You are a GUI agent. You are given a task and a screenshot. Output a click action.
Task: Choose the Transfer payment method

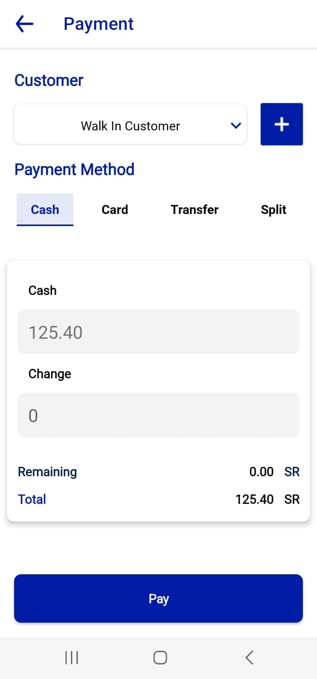point(195,209)
